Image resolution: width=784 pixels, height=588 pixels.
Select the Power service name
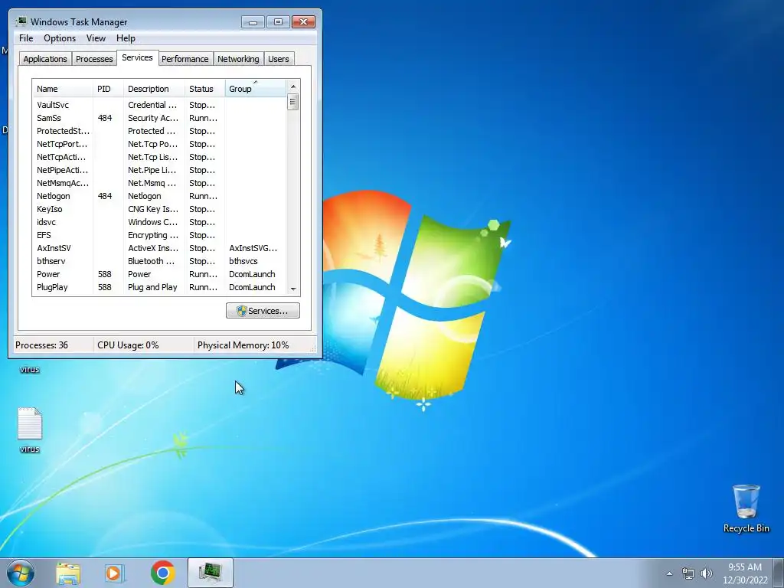(x=48, y=274)
